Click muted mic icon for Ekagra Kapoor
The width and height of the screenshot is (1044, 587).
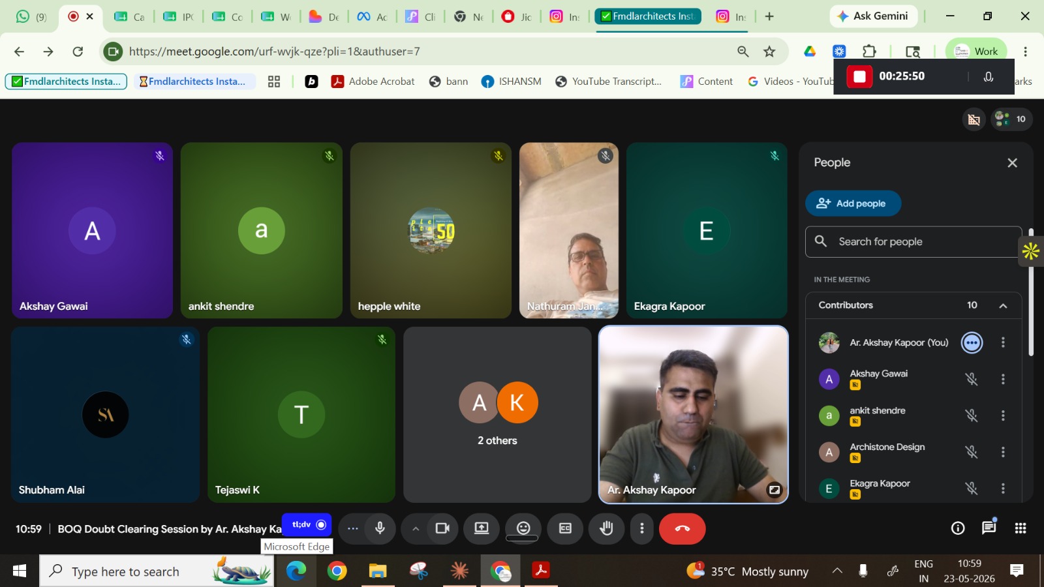[x=972, y=489]
